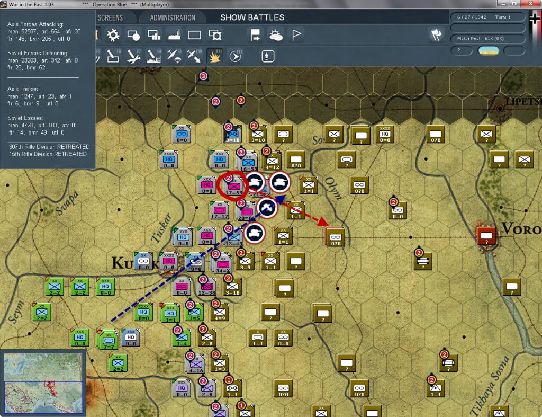The image size is (542, 417).
Task: Select the Soviet 4=9 infantry unit
Action: 220,312
